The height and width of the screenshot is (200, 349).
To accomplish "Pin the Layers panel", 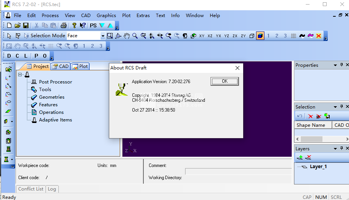I will (341, 148).
